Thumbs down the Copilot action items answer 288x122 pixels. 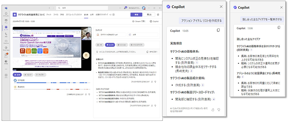pyautogui.click(x=219, y=110)
